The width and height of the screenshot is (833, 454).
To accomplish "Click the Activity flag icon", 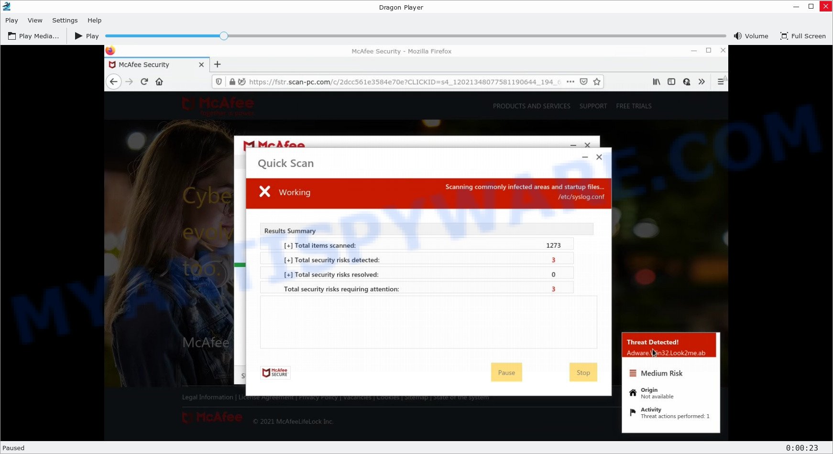I will pos(633,412).
